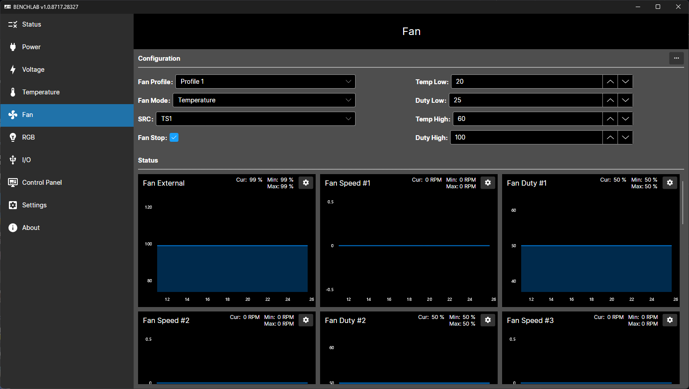Open settings gear for Fan External graph
Viewport: 689px width, 389px height.
click(x=306, y=183)
